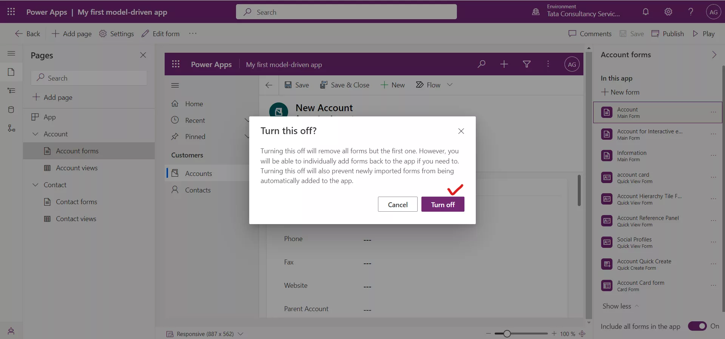Image resolution: width=725 pixels, height=339 pixels.
Task: Open the Flow dropdown arrow
Action: click(x=450, y=85)
